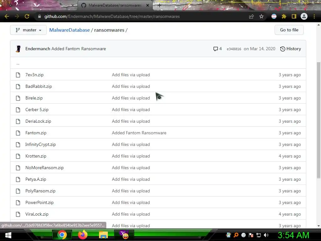Toggle the browser side panel icon
The image size is (321, 241).
[x=294, y=16]
